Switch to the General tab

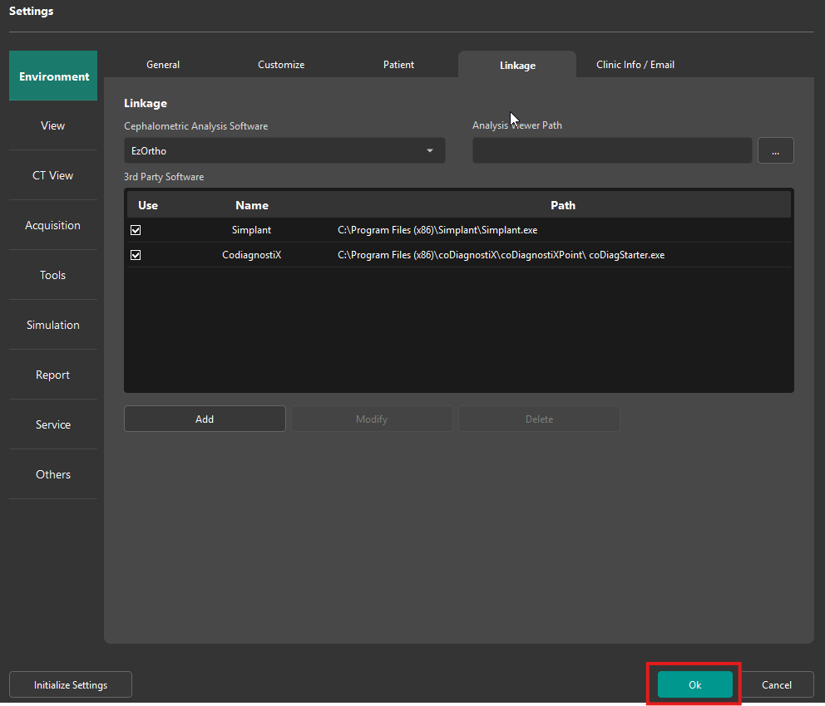(163, 65)
